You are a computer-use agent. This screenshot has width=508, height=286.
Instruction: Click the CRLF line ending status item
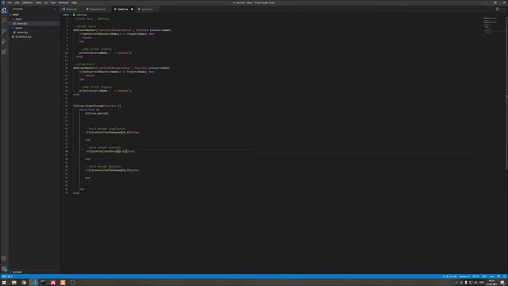point(484,276)
